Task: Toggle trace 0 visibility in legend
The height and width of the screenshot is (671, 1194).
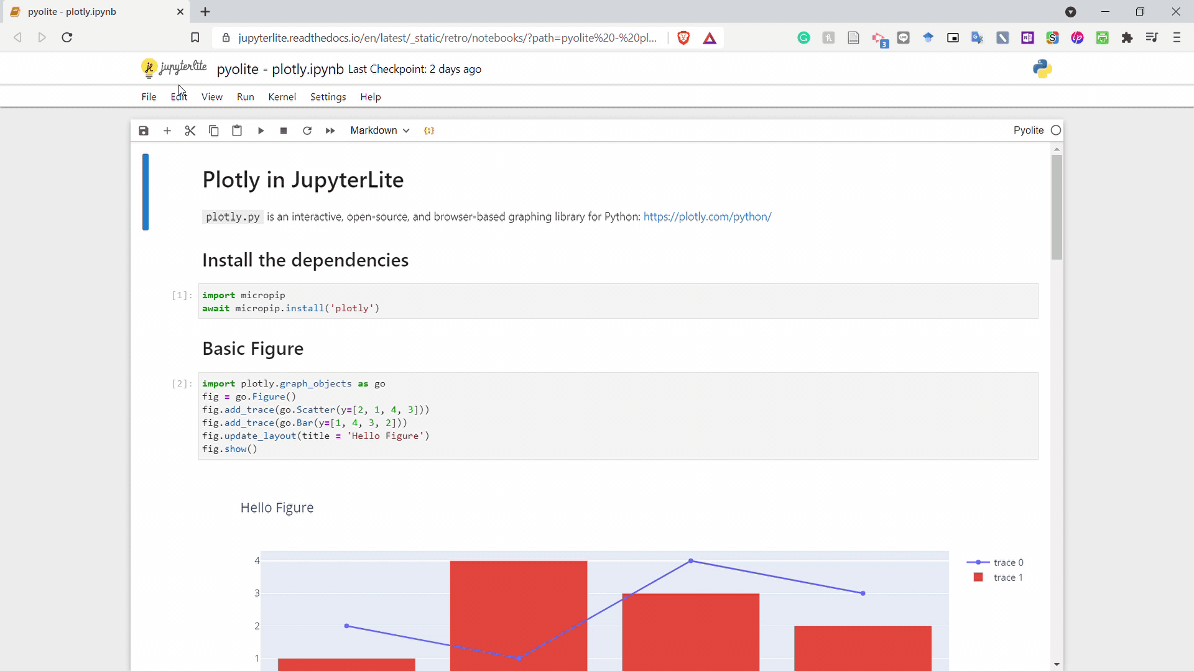Action: pyautogui.click(x=1007, y=562)
